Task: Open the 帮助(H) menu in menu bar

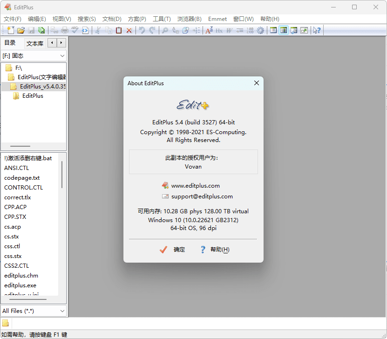Action: pos(270,19)
